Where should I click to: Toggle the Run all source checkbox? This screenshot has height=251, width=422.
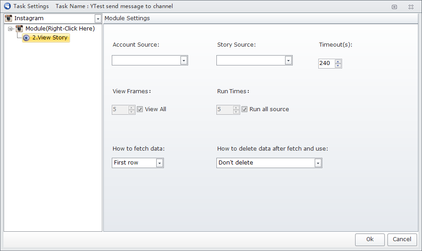point(244,109)
